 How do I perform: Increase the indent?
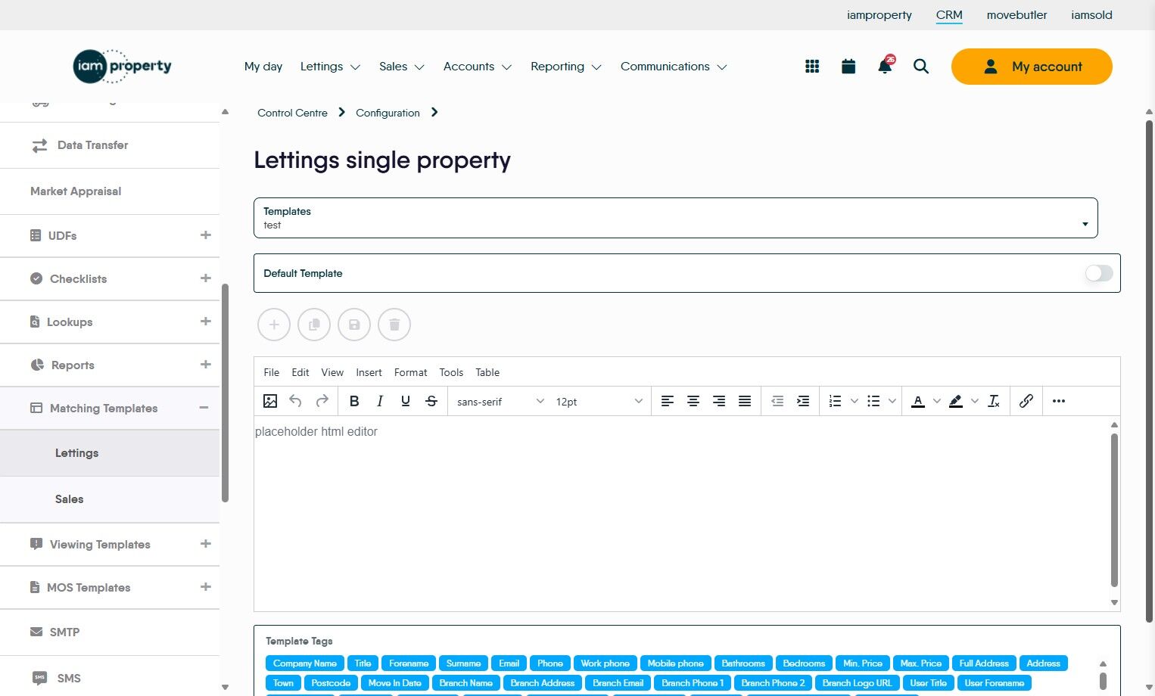[803, 401]
